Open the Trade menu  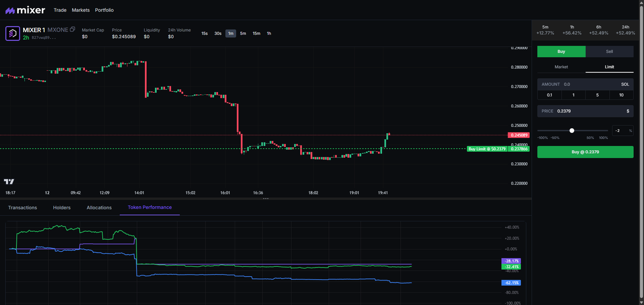pos(60,10)
